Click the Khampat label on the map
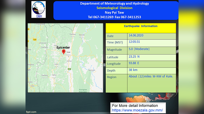This screenshot has height=114, width=204. click(x=73, y=34)
